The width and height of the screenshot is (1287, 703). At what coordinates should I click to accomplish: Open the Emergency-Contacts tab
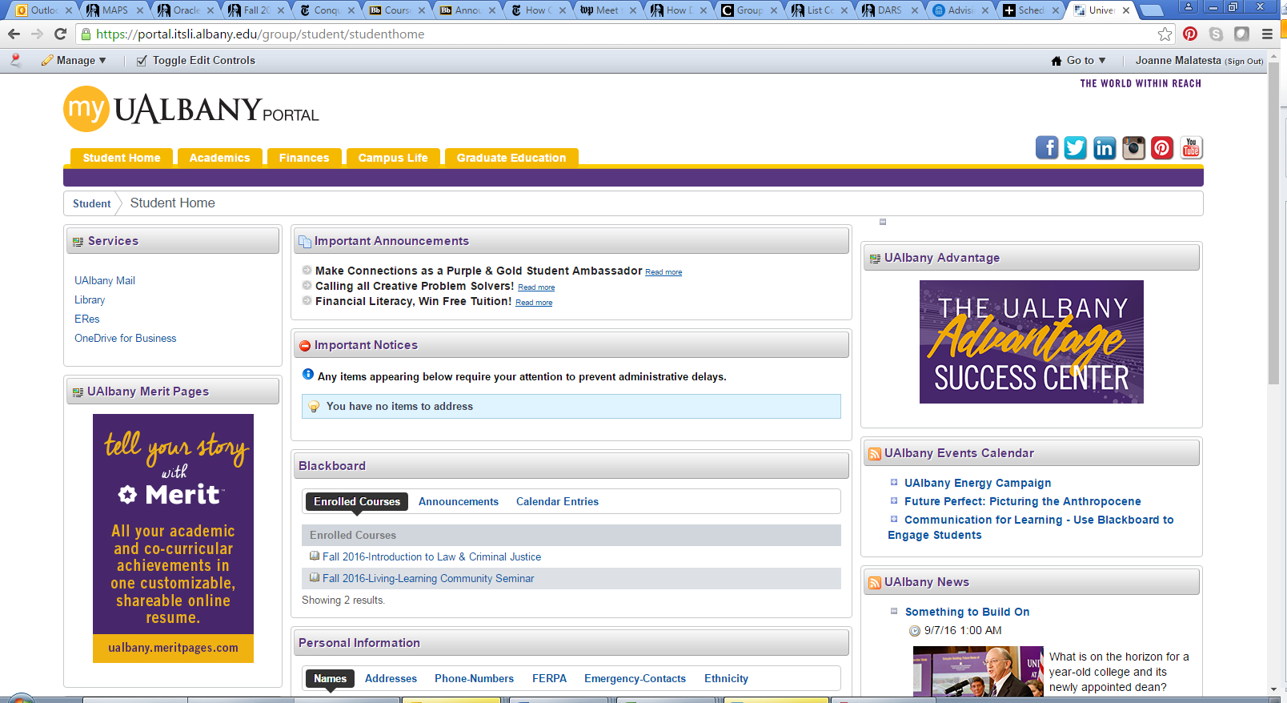(x=635, y=679)
